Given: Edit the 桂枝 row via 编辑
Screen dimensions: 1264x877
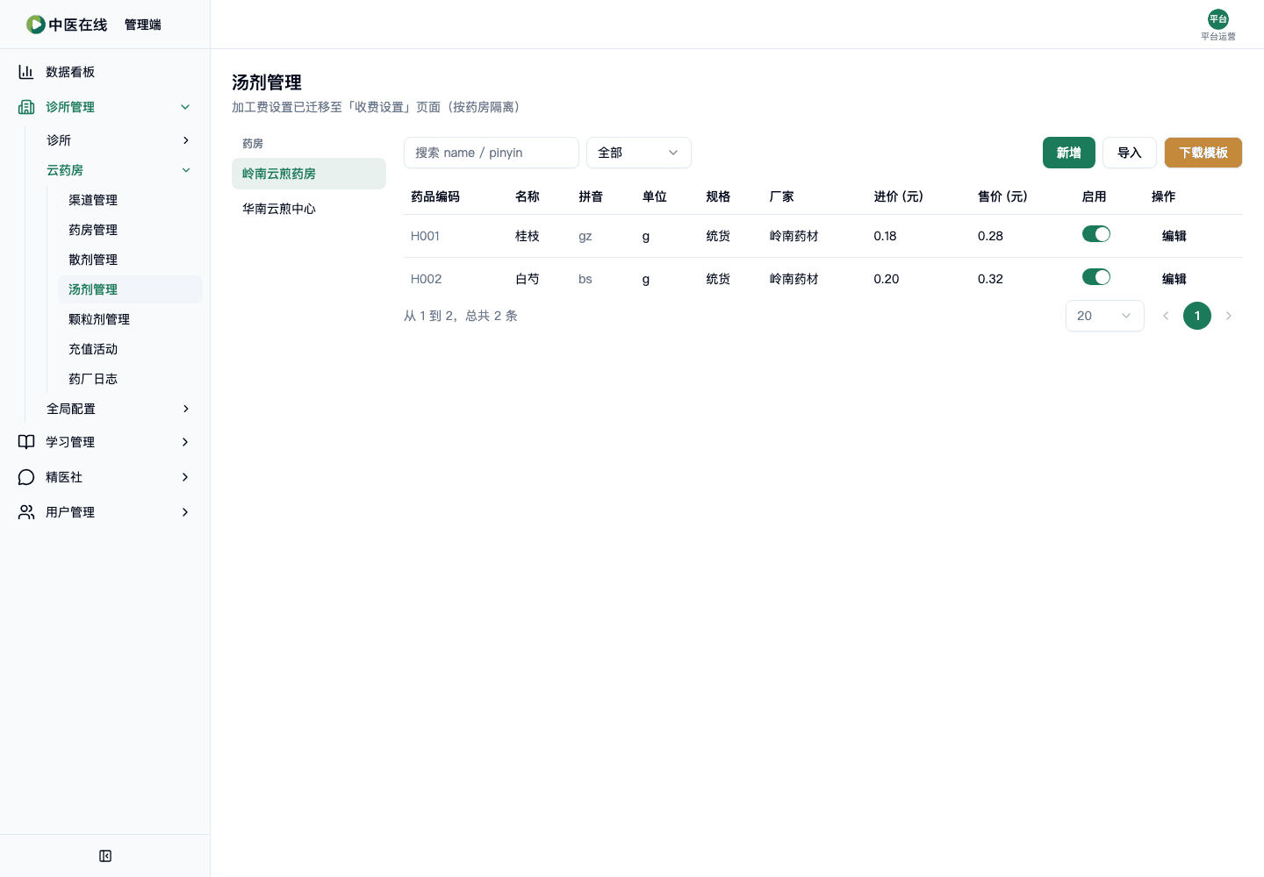Looking at the screenshot, I should (1174, 236).
